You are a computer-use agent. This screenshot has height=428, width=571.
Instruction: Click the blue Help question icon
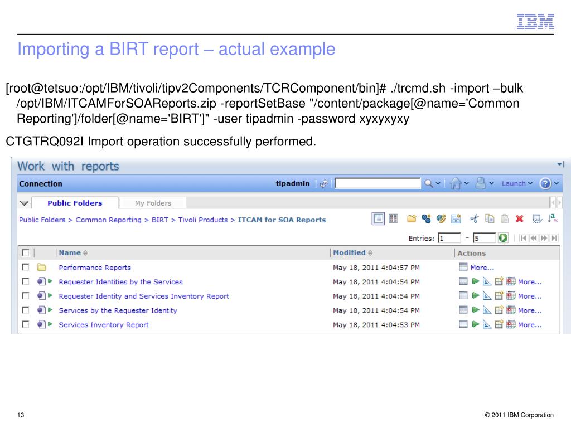[545, 183]
